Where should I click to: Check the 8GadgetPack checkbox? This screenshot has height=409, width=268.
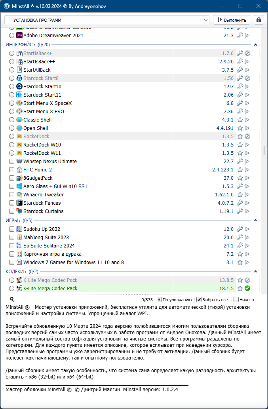coord(11,178)
